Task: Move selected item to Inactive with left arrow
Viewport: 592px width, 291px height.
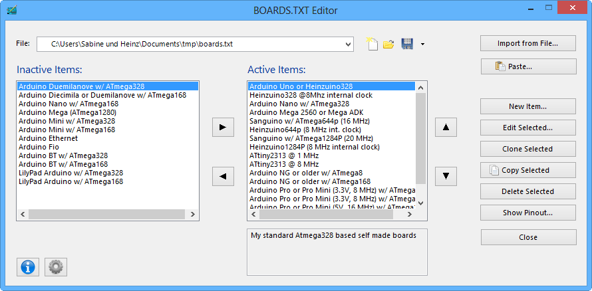Action: [223, 176]
